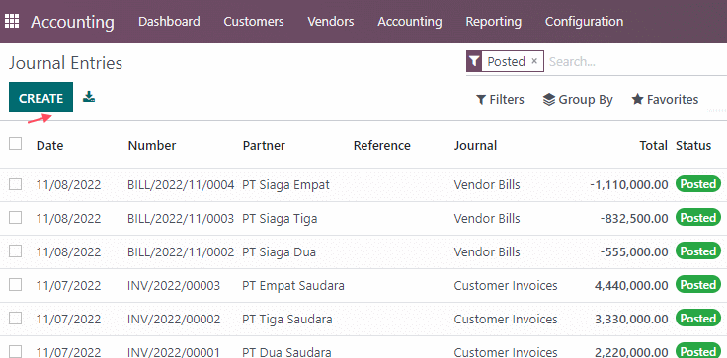Open the Favorites dropdown
Viewport: 727px width, 358px height.
[665, 99]
